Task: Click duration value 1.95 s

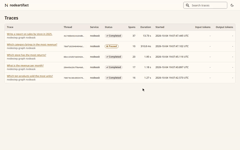Action: (147, 57)
